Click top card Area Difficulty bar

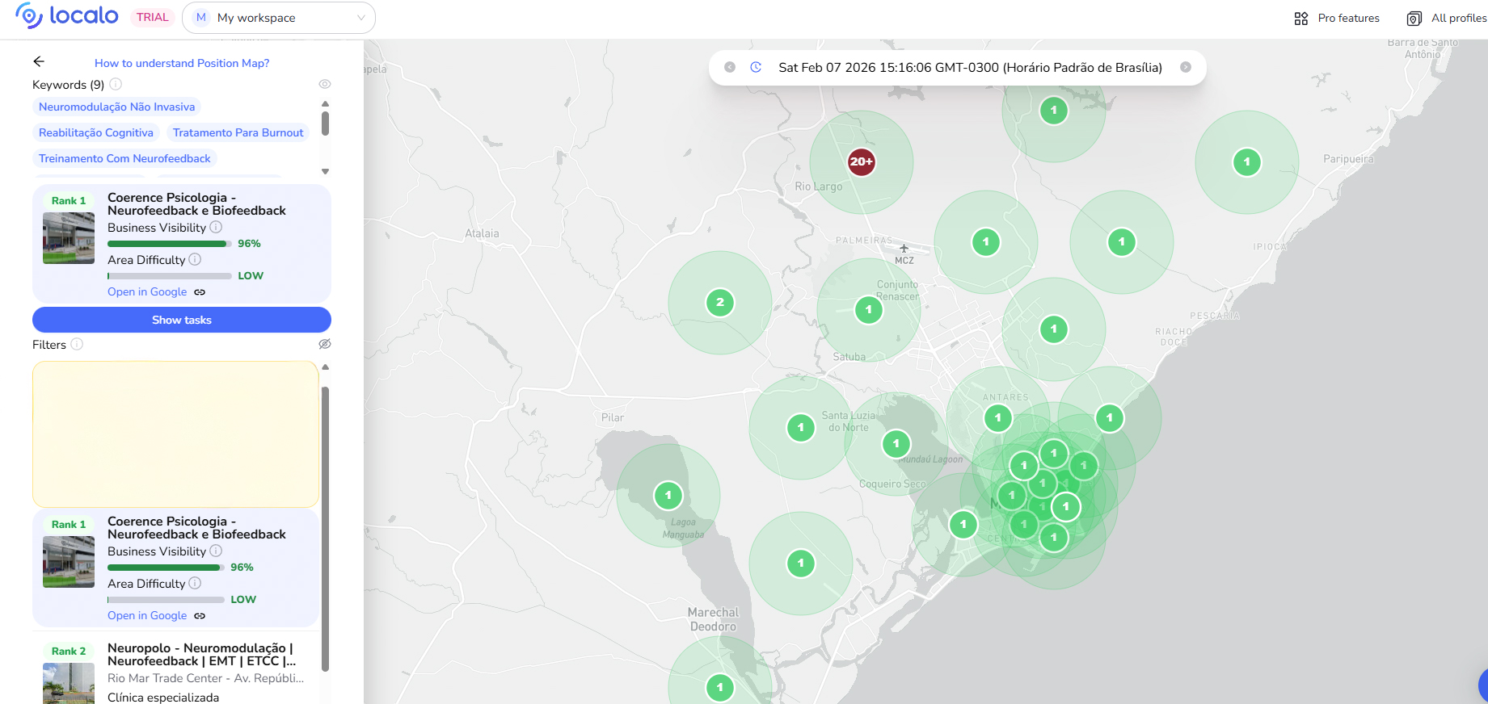170,276
